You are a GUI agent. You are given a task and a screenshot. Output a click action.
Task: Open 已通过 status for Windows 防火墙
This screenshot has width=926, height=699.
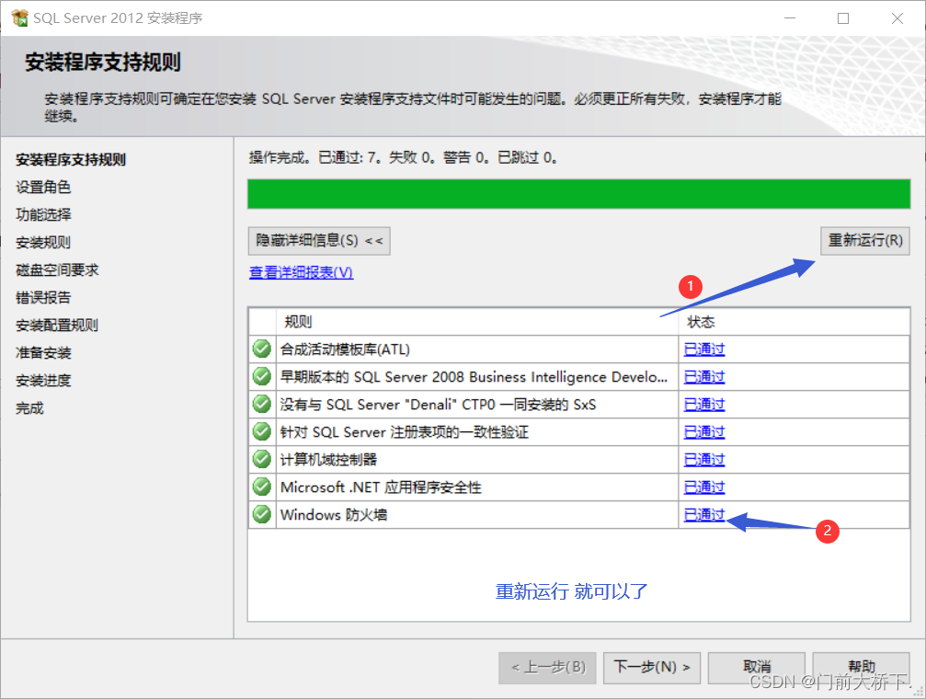pos(704,515)
